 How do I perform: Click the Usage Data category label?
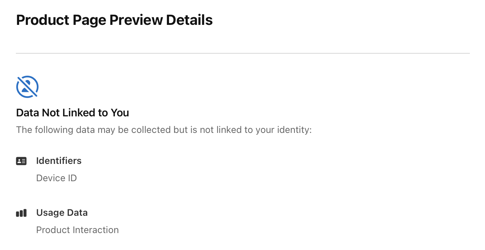(x=62, y=213)
